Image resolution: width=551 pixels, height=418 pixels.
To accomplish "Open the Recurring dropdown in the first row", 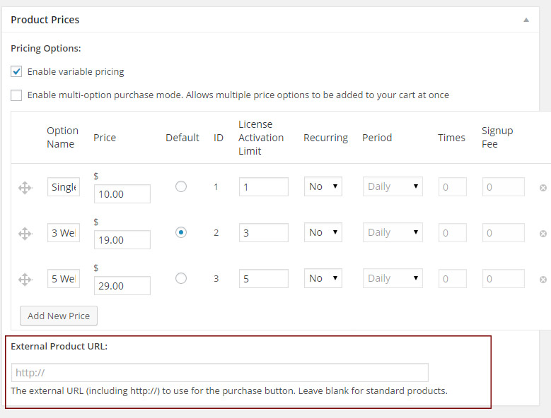I will (x=323, y=186).
